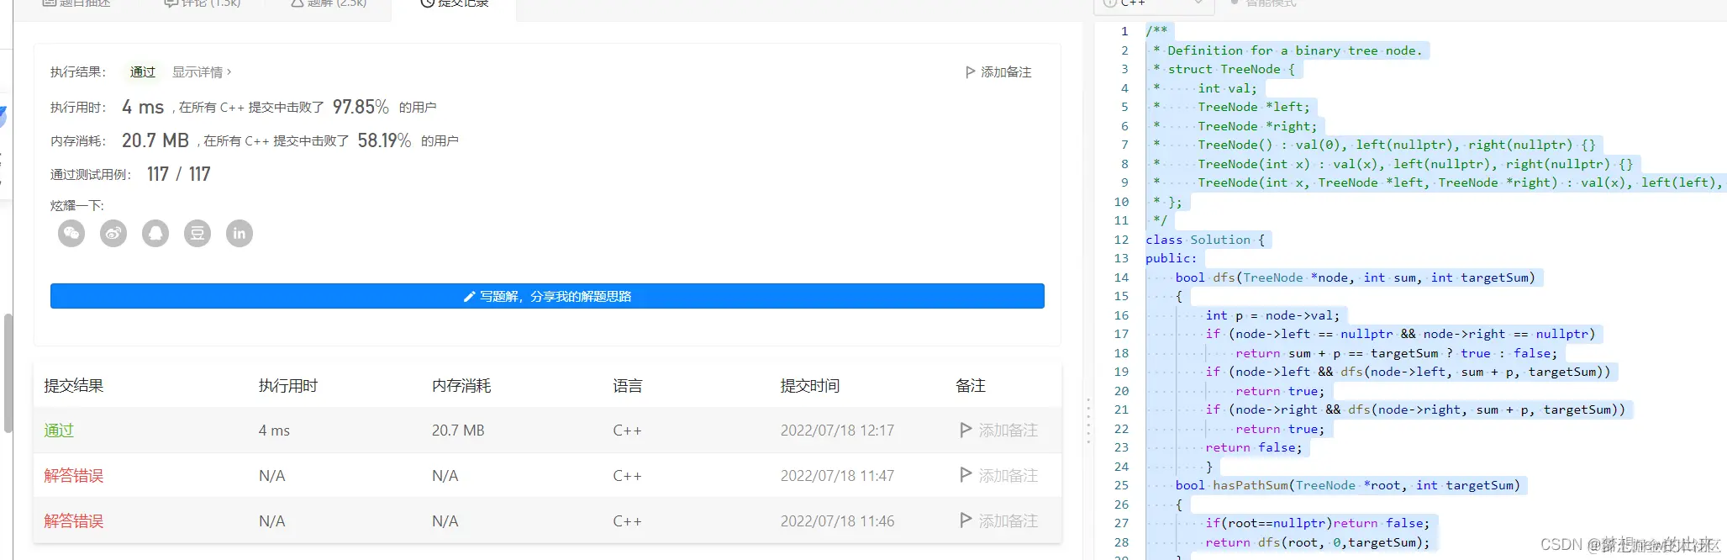Click the 通过 status badge beside 执行结果
This screenshot has width=1727, height=560.
pos(143,72)
